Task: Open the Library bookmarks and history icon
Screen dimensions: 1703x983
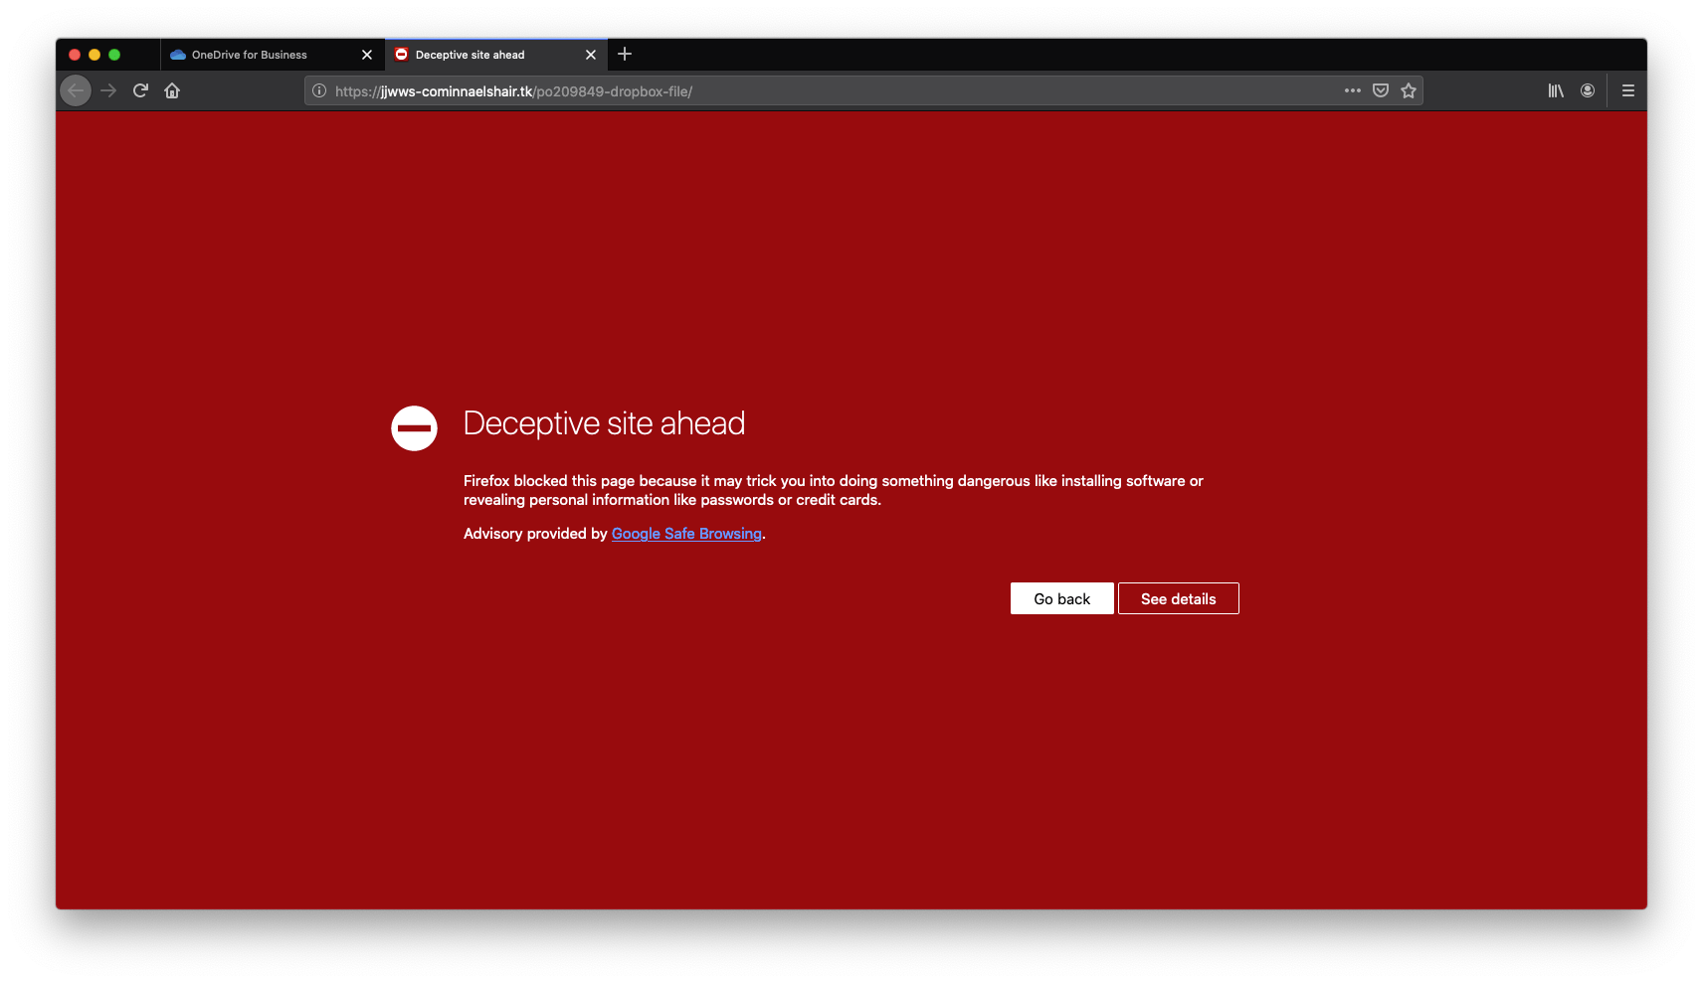Action: click(1556, 90)
